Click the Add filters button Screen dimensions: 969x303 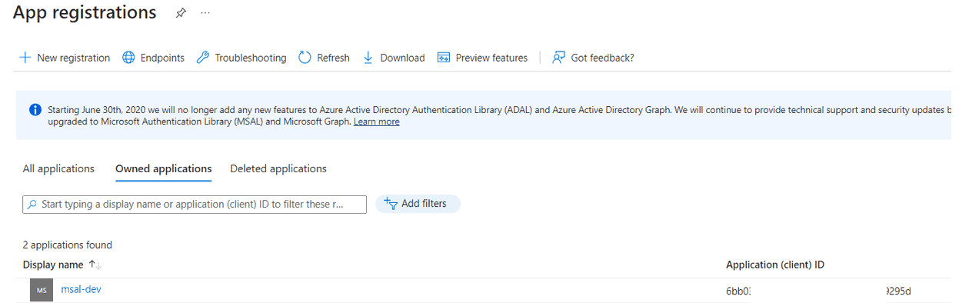(418, 204)
